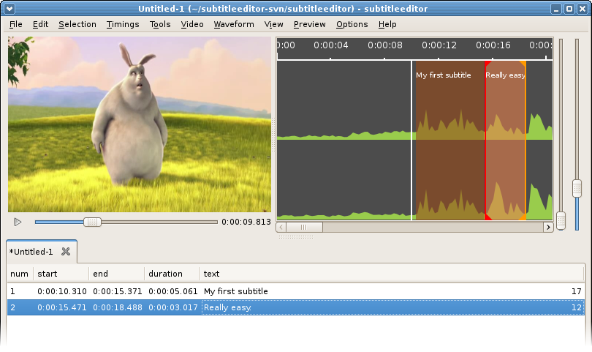592x352 pixels.
Task: Click the waveform scrollbar right arrow
Action: (x=548, y=228)
